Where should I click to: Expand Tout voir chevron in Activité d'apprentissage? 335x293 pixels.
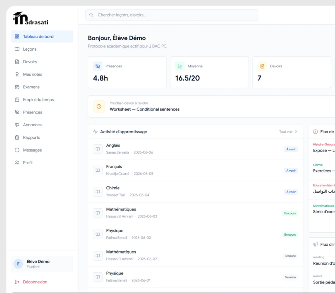coord(296,132)
